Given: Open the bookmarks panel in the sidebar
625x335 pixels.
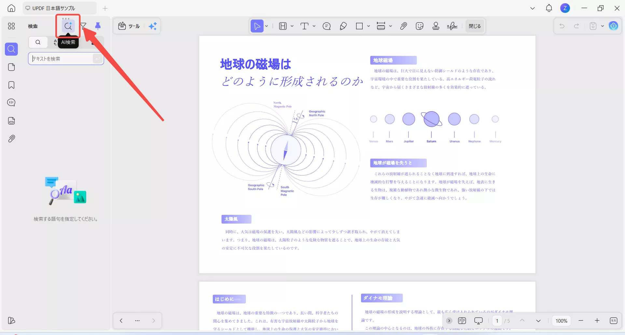Looking at the screenshot, I should point(11,85).
